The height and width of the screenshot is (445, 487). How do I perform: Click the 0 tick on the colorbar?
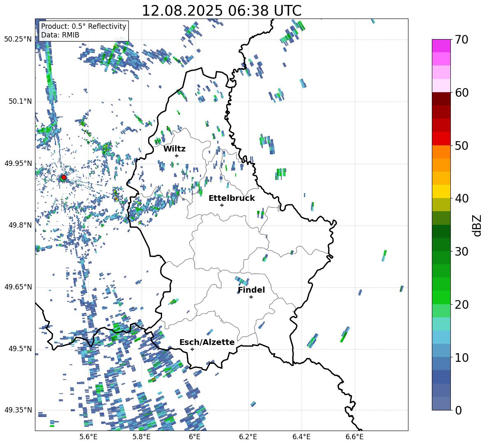[x=459, y=410]
